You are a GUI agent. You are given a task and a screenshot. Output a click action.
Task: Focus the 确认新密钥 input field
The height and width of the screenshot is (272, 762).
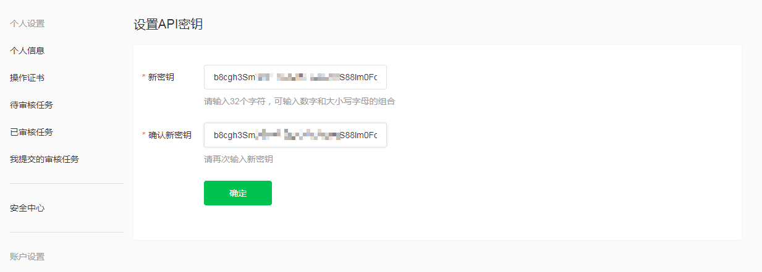[295, 135]
